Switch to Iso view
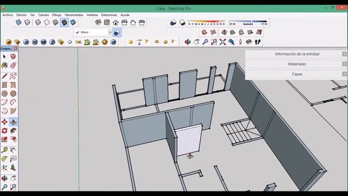Image resolution: width=348 pixels, height=196 pixels. click(98, 22)
